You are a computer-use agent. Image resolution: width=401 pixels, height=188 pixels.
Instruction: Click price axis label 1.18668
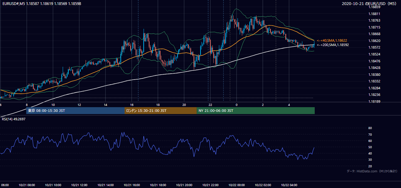click(374, 34)
